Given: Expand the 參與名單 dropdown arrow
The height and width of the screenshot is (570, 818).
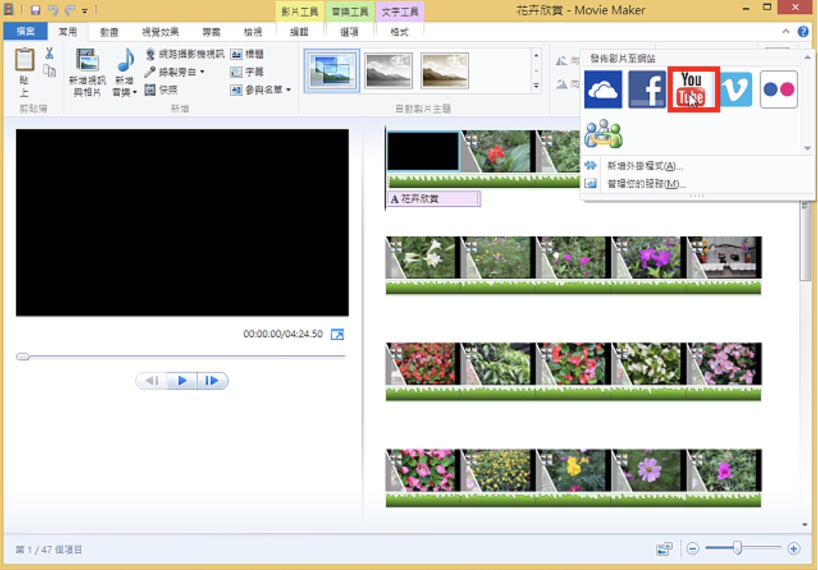Looking at the screenshot, I should click(x=288, y=89).
